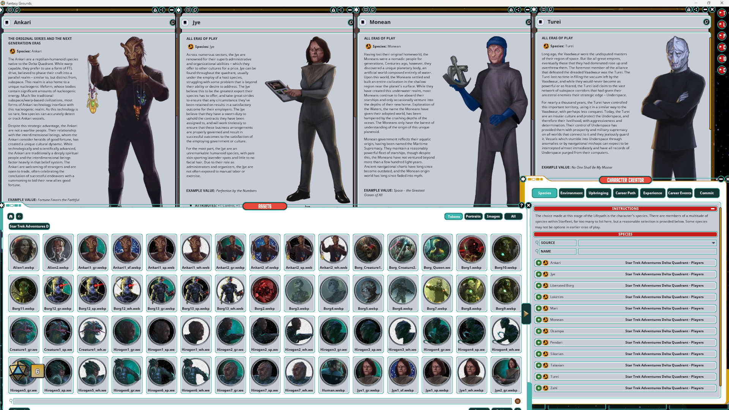Select the red L sidebar button
Screen dimensions: 729x410
[723, 24]
